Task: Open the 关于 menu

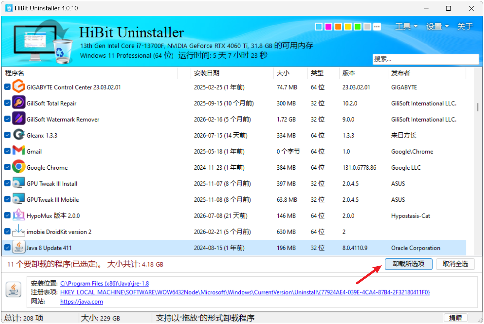Action: point(465,27)
